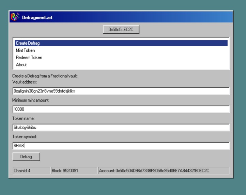
Task: Select Redeem Token in the list
Action: click(121, 58)
